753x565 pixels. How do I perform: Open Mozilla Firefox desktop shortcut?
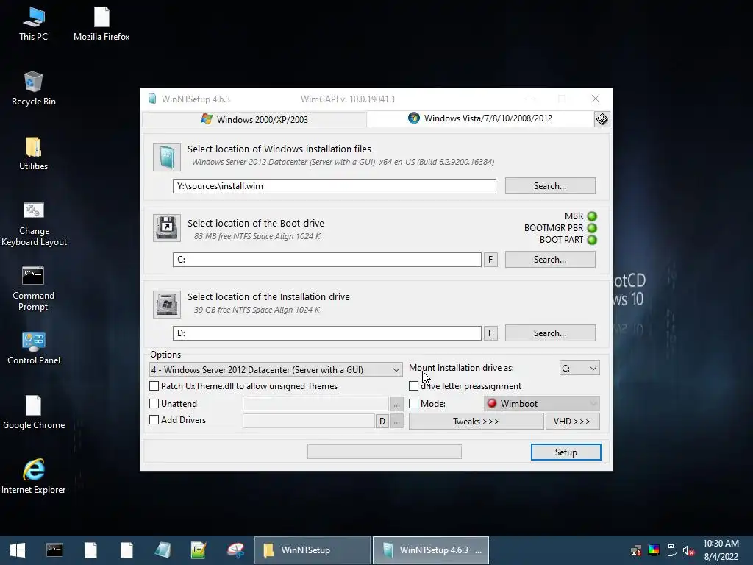(101, 24)
